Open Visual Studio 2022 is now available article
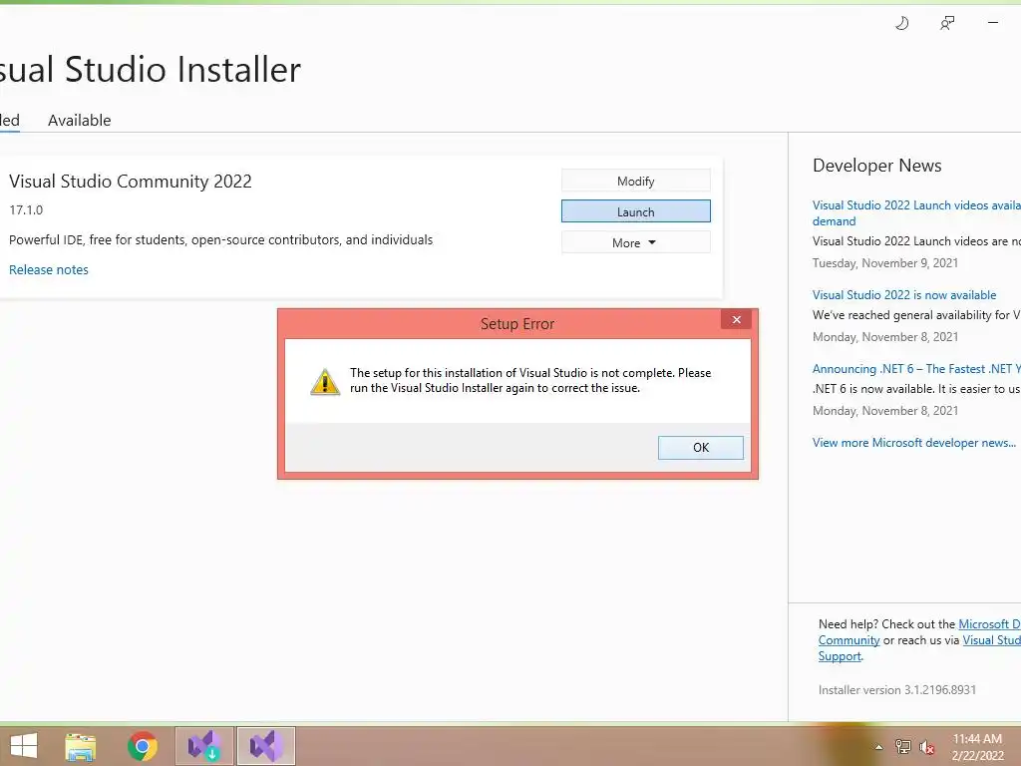Image resolution: width=1021 pixels, height=766 pixels. click(x=903, y=295)
